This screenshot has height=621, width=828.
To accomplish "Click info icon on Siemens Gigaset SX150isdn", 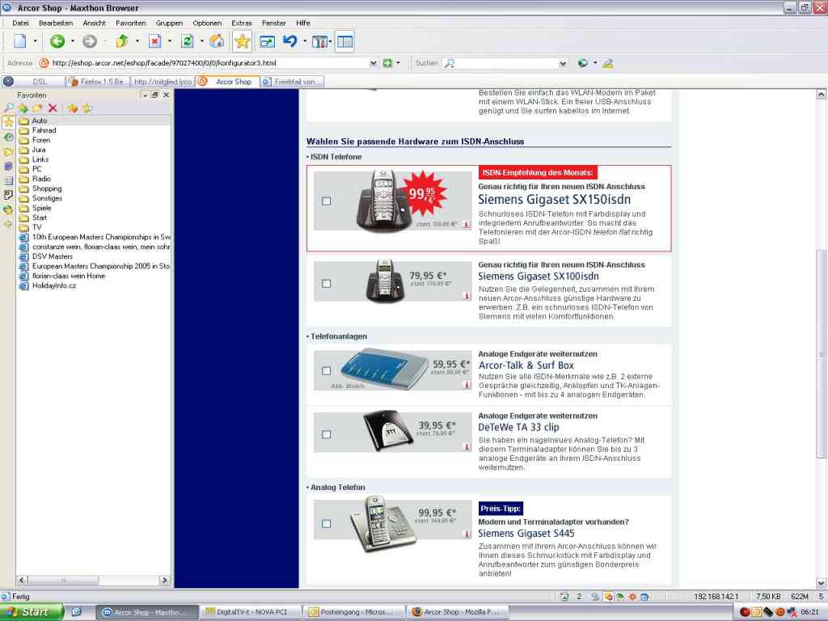I will coord(467,224).
